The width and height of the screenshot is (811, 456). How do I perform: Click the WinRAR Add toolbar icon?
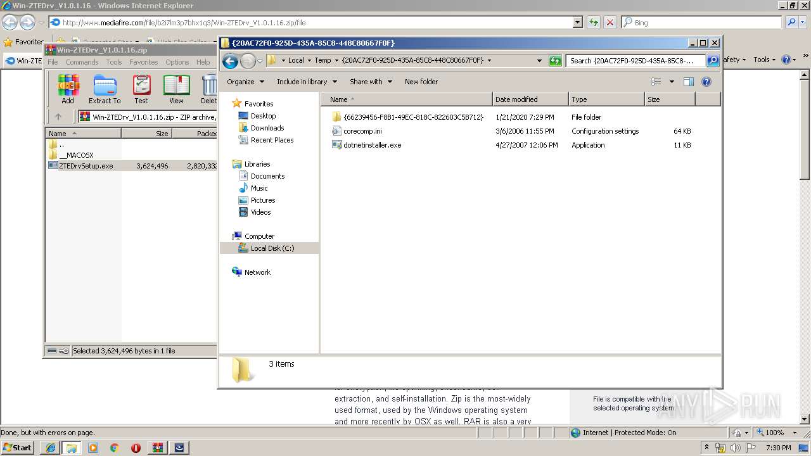(x=68, y=89)
